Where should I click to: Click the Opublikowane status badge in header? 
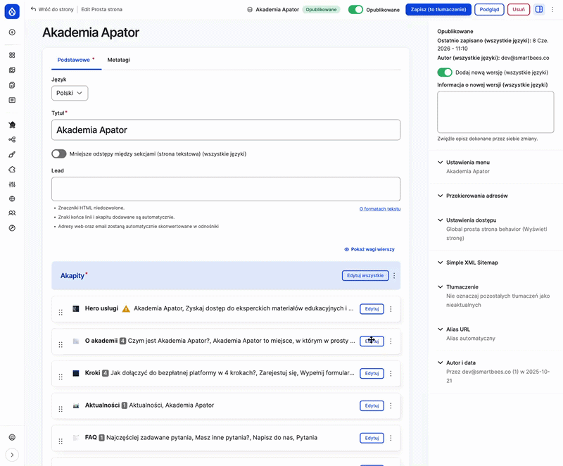pyautogui.click(x=321, y=10)
